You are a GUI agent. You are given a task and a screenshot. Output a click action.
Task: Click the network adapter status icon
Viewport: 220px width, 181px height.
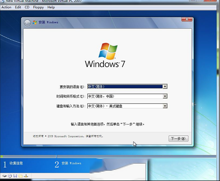26,176
